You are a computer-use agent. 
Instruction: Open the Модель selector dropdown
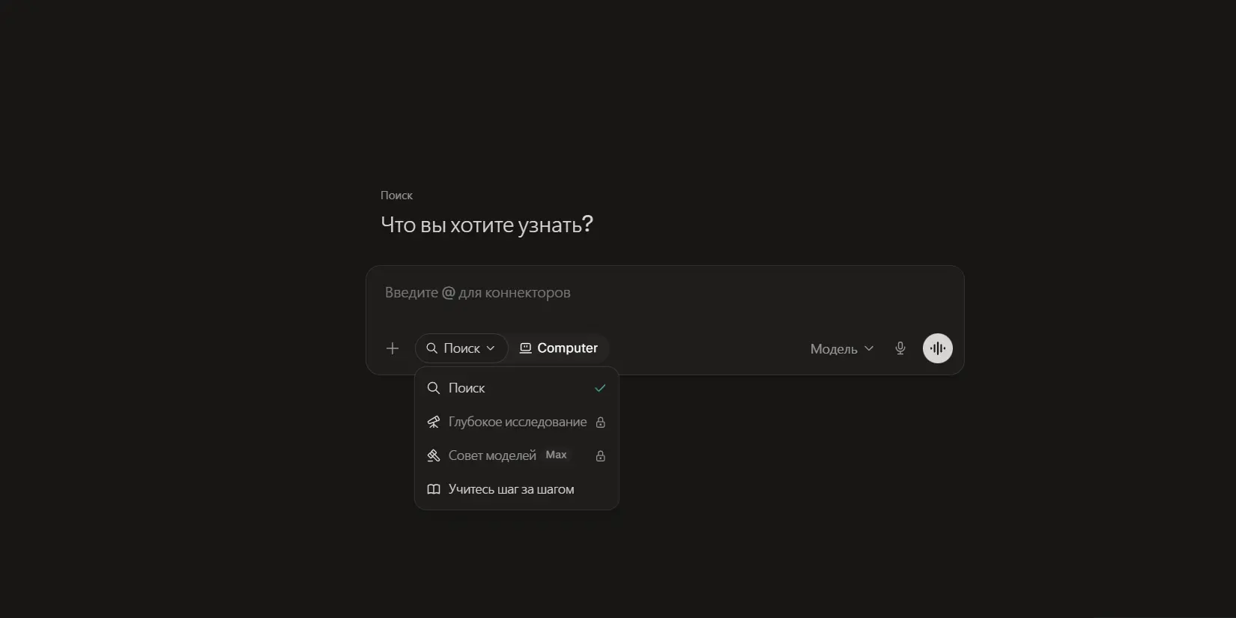coord(842,349)
